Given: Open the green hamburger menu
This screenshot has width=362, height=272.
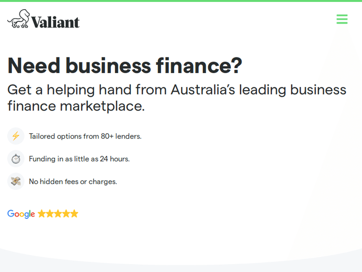Looking at the screenshot, I should (x=342, y=19).
